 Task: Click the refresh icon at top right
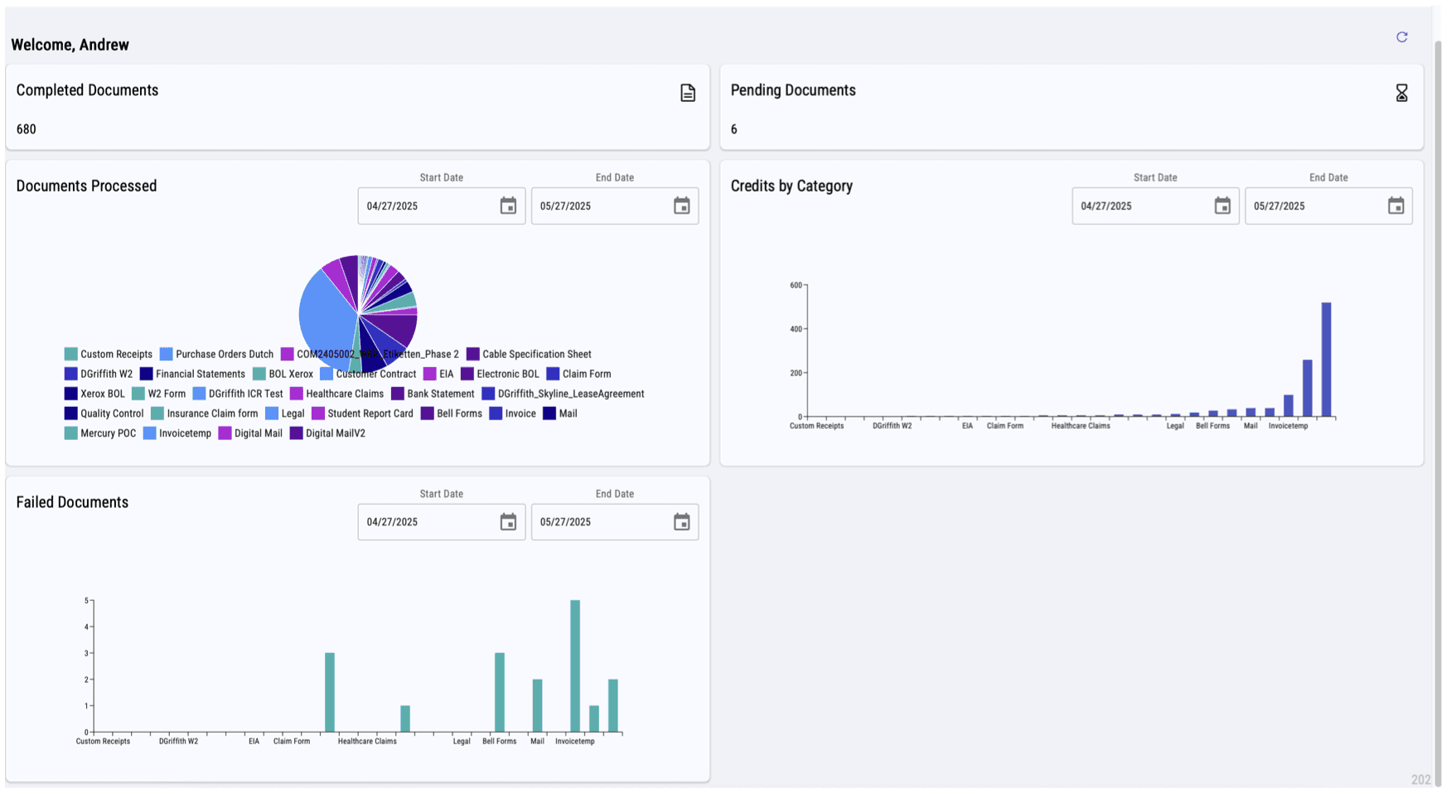point(1401,37)
